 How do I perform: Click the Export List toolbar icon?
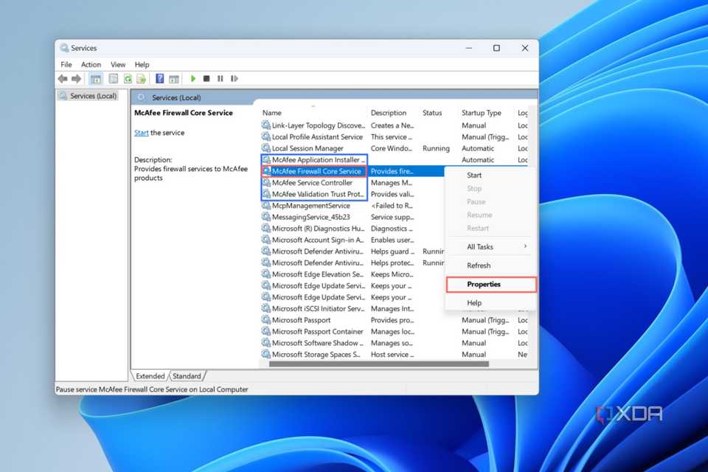(142, 79)
